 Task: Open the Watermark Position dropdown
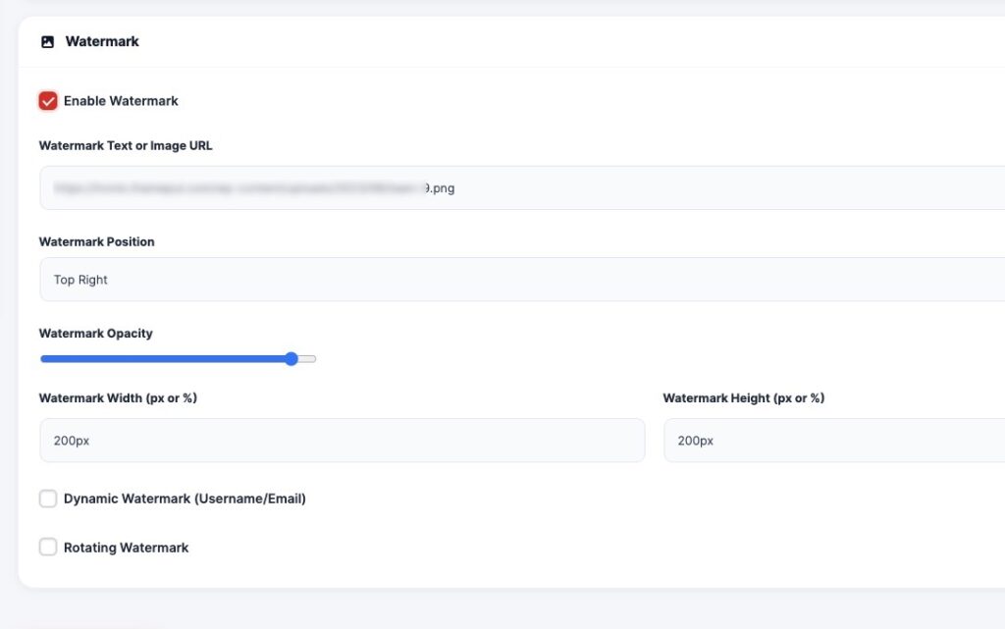(520, 280)
